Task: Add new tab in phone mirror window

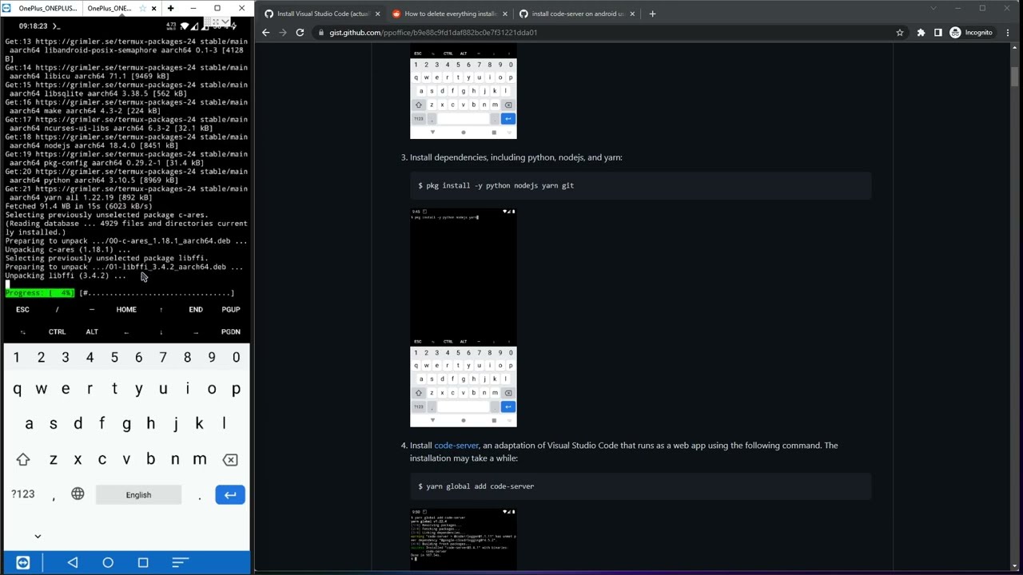Action: pyautogui.click(x=170, y=8)
